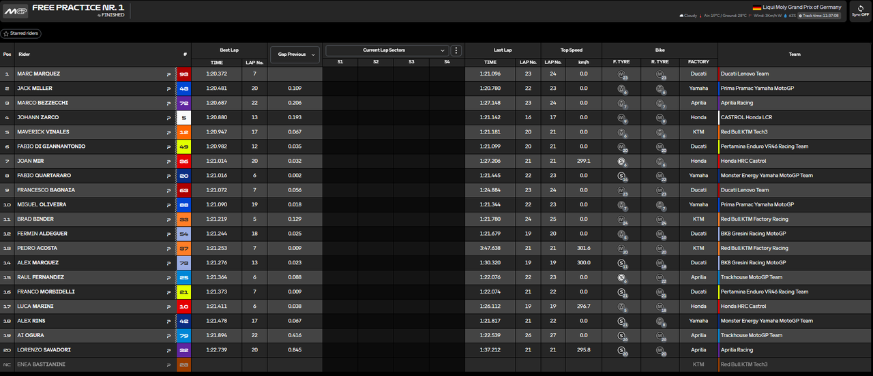Click the Top Speed column header
This screenshot has width=873, height=376.
(572, 50)
